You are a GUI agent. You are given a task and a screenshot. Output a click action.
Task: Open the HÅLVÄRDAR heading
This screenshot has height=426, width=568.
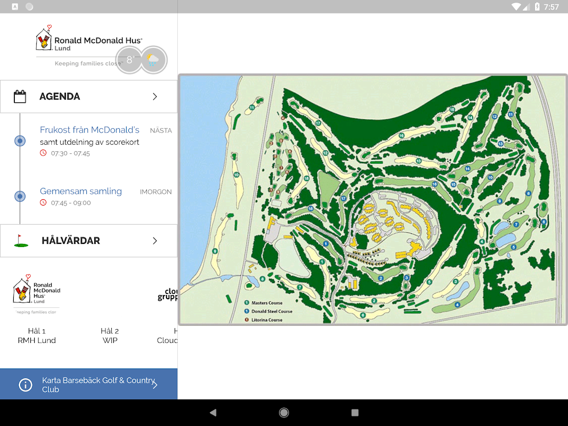(71, 241)
